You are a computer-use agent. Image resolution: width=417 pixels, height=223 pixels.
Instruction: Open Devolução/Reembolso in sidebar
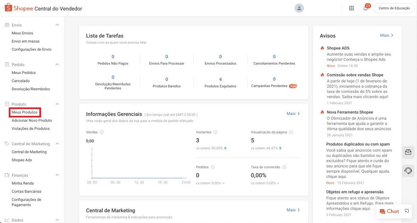pos(31,89)
